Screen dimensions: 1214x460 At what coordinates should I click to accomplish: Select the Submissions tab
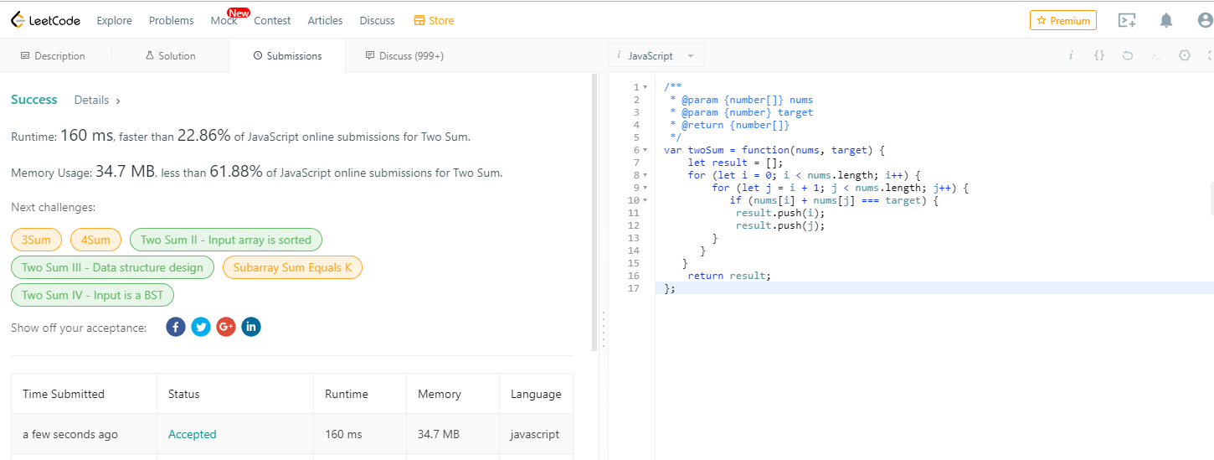(287, 55)
